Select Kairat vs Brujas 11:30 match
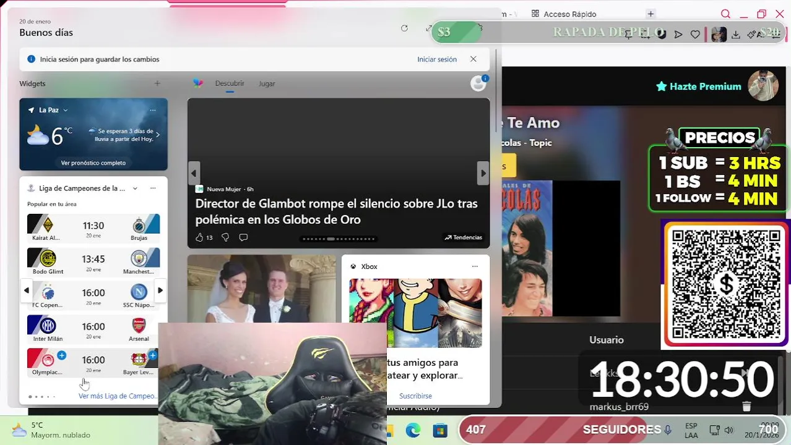 pyautogui.click(x=93, y=228)
